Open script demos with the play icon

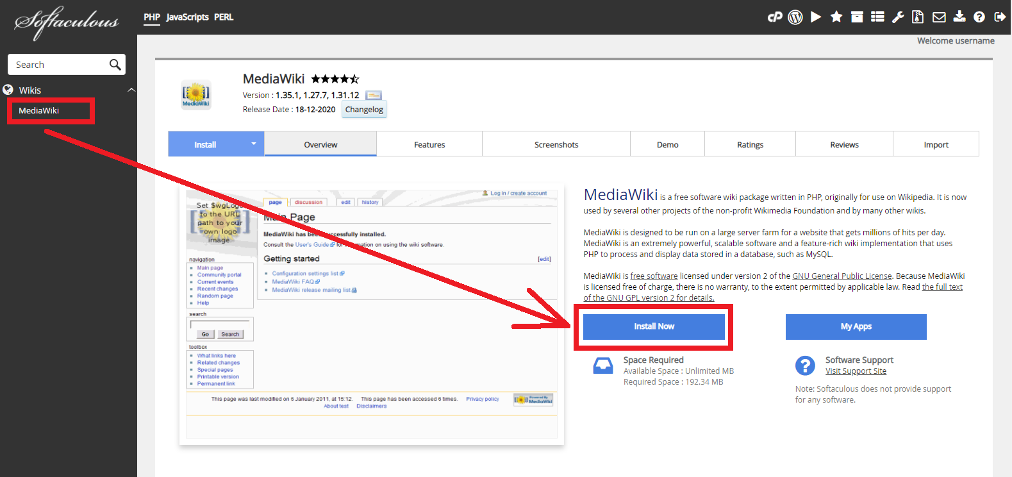pyautogui.click(x=816, y=17)
